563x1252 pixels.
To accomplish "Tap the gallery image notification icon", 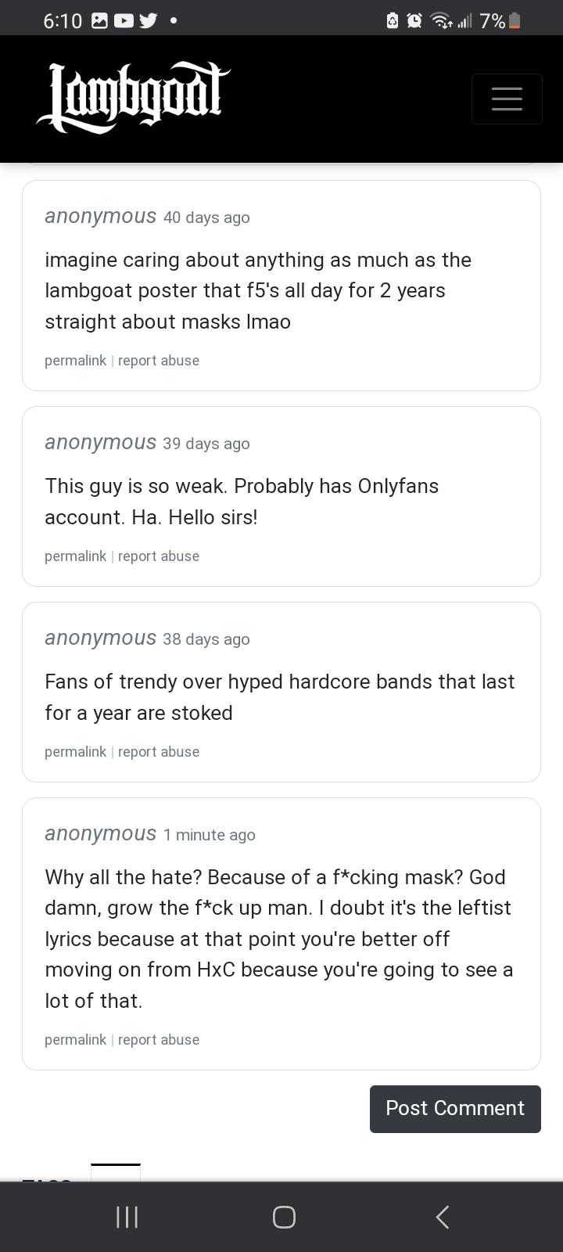I will click(99, 21).
